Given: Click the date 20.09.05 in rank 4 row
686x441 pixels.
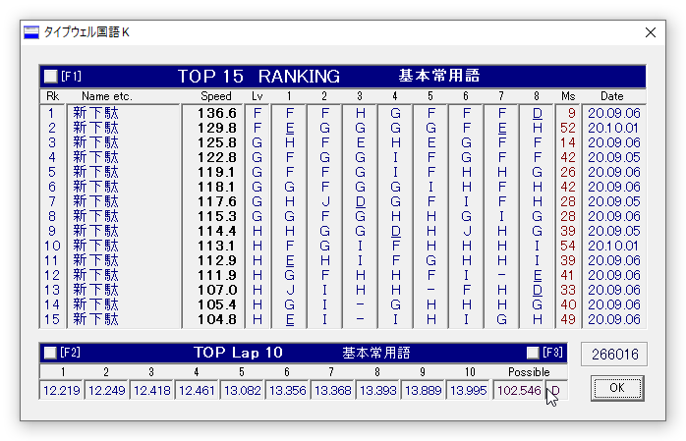Looking at the screenshot, I should (x=613, y=157).
